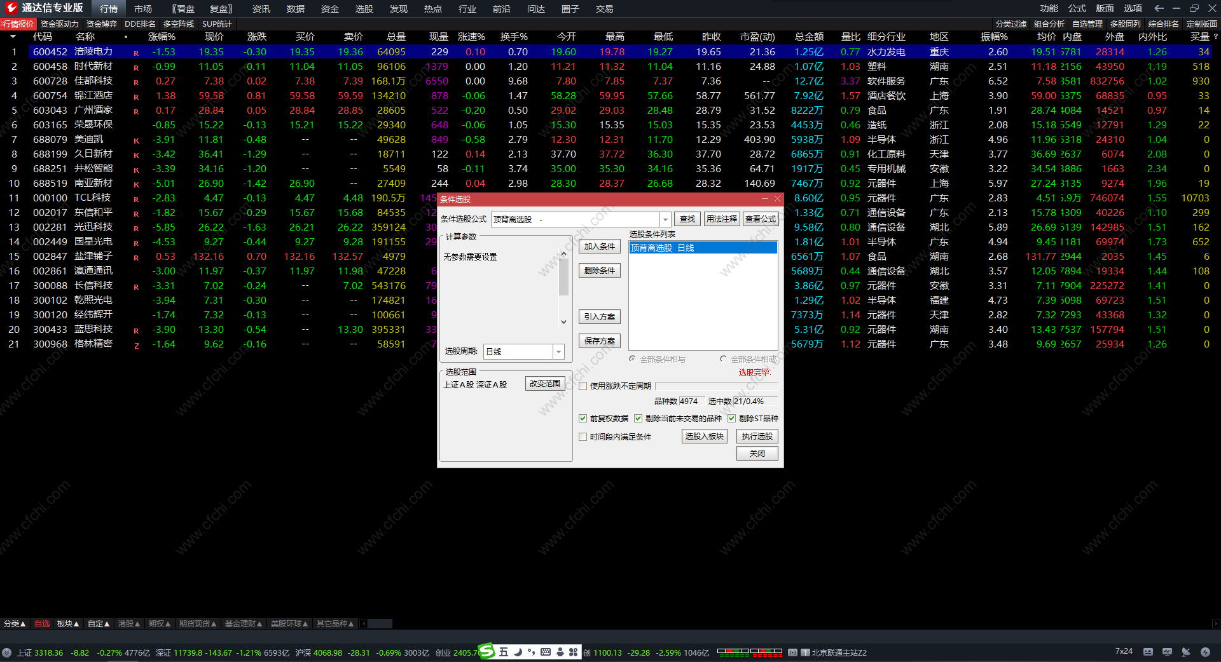The width and height of the screenshot is (1221, 662).
Task: Toggle 时间段内满足条件 checkbox
Action: [583, 436]
